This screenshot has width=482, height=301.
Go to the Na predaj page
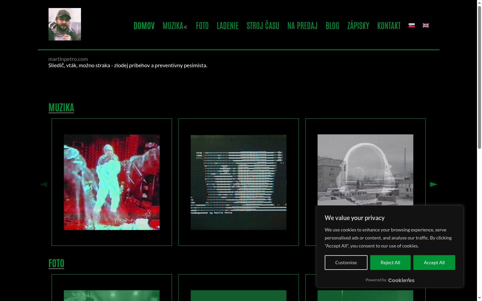tap(302, 26)
